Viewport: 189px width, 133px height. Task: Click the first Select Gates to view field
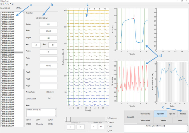click(71, 127)
